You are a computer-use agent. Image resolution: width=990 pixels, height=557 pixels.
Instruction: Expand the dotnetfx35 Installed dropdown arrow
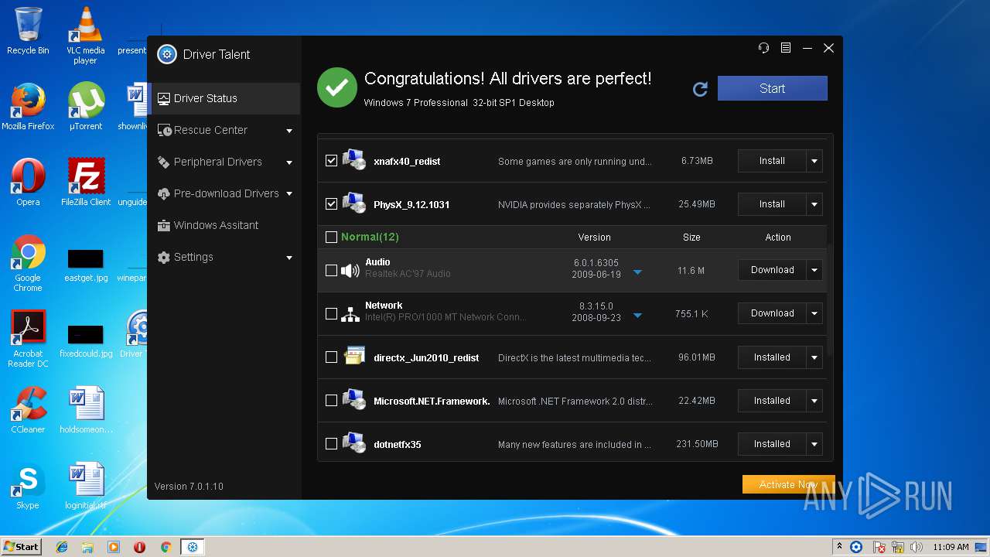(x=814, y=444)
